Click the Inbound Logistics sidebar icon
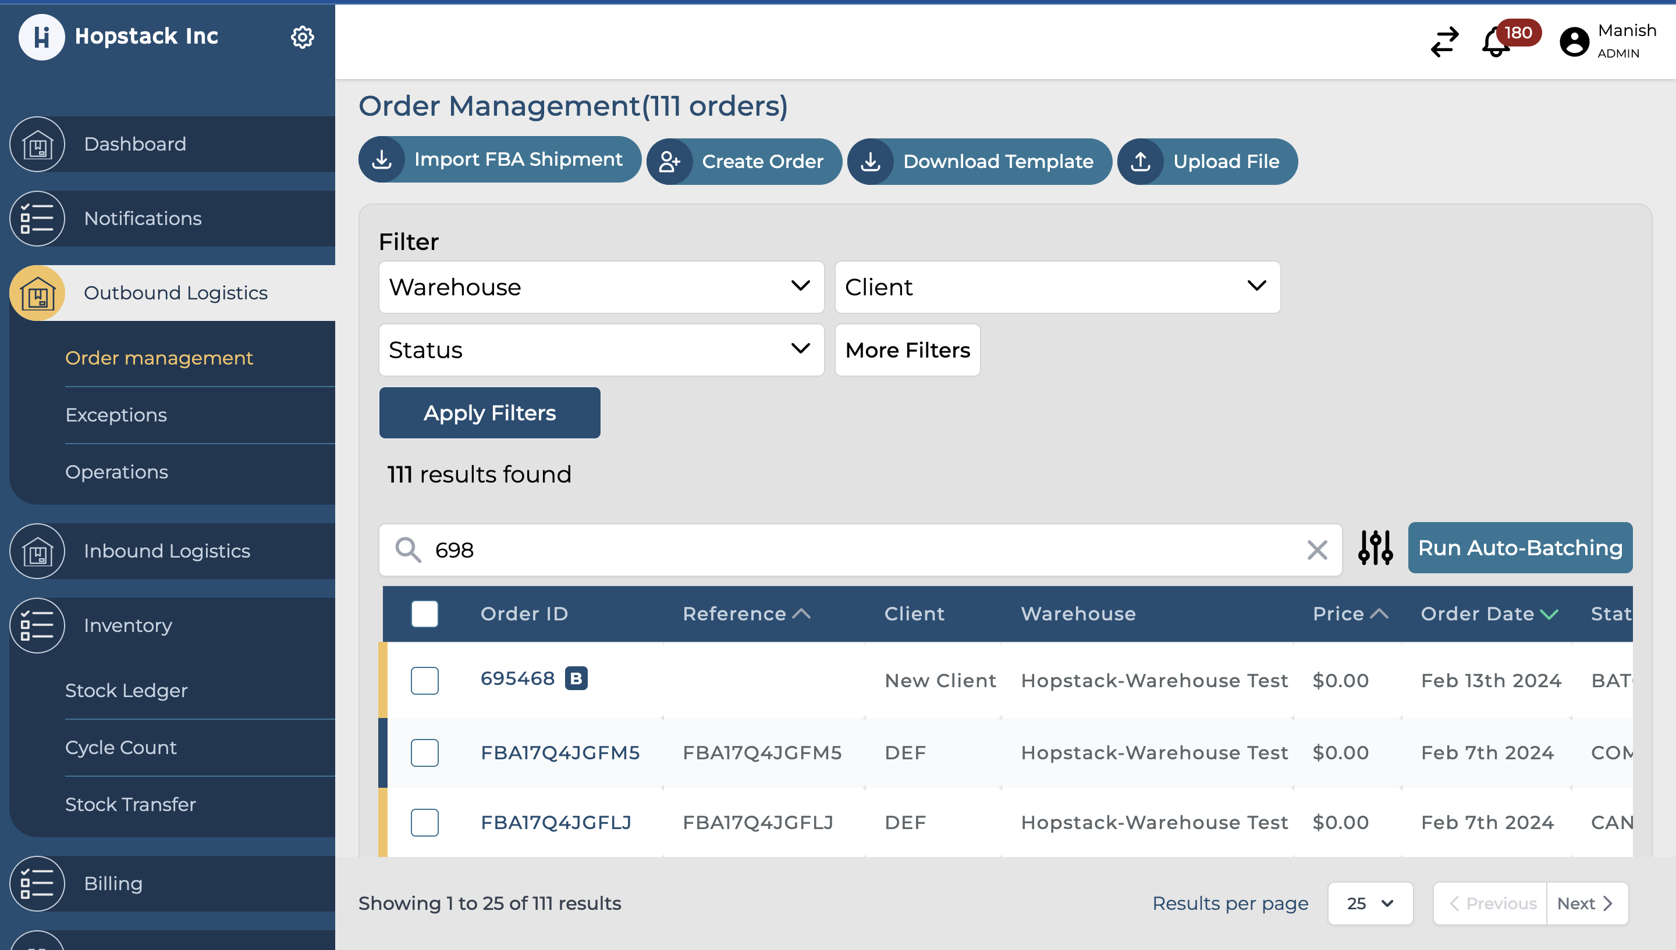This screenshot has width=1676, height=950. [x=37, y=551]
